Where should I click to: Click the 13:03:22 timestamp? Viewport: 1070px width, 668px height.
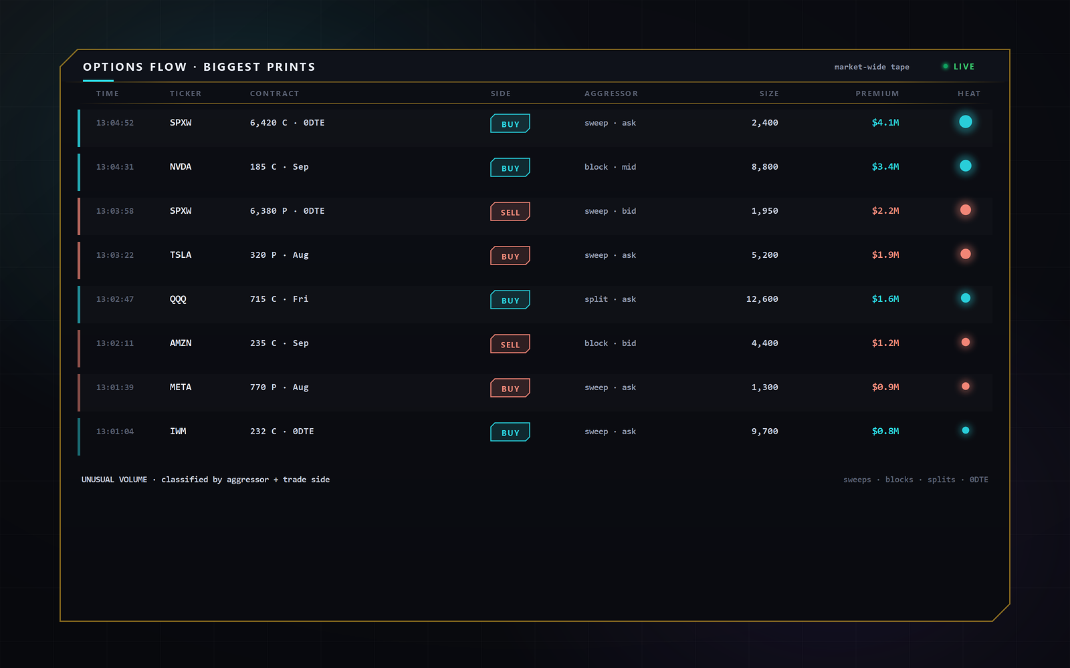[115, 255]
